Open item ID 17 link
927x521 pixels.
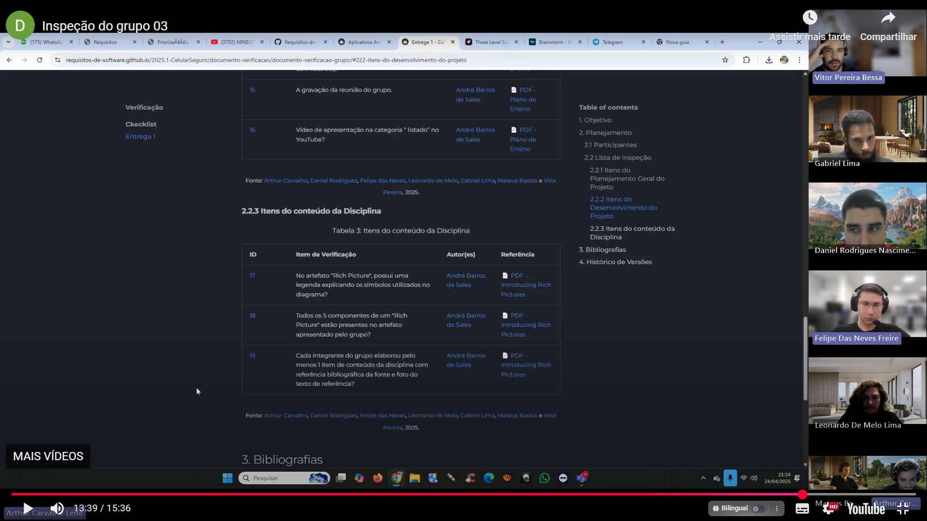[x=252, y=275]
